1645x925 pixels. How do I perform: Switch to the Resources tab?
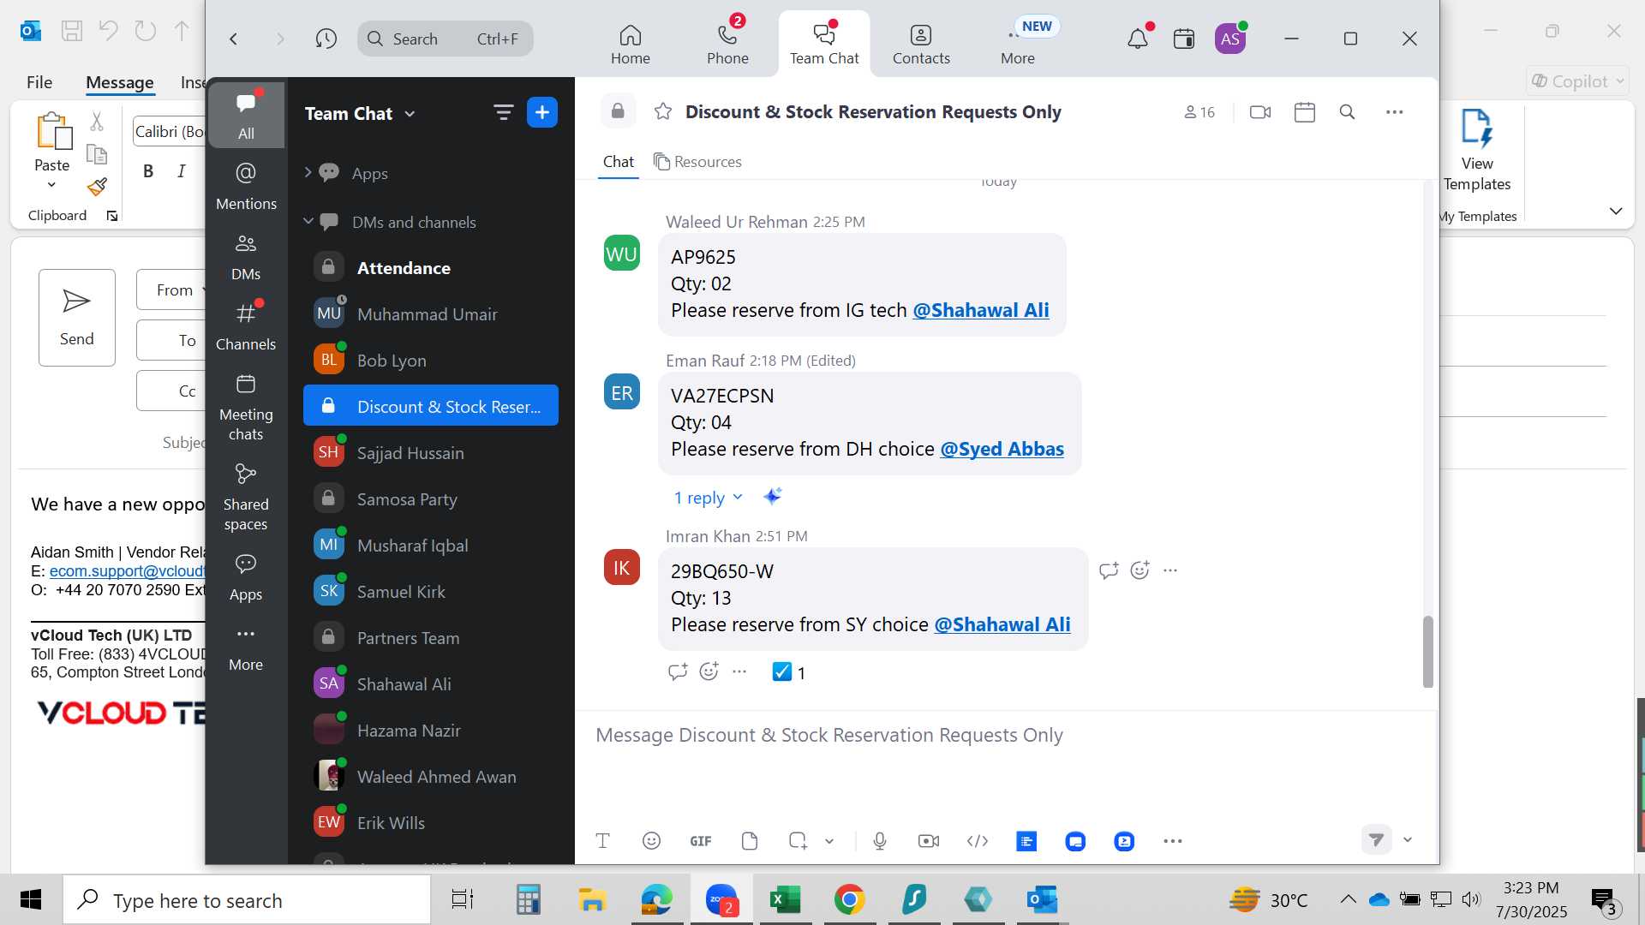point(697,162)
